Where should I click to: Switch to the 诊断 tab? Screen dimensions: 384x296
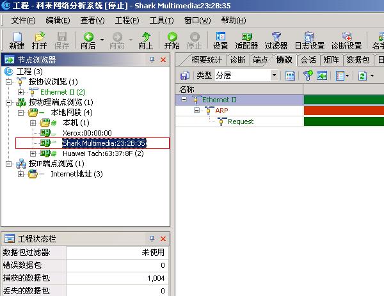[x=237, y=60]
